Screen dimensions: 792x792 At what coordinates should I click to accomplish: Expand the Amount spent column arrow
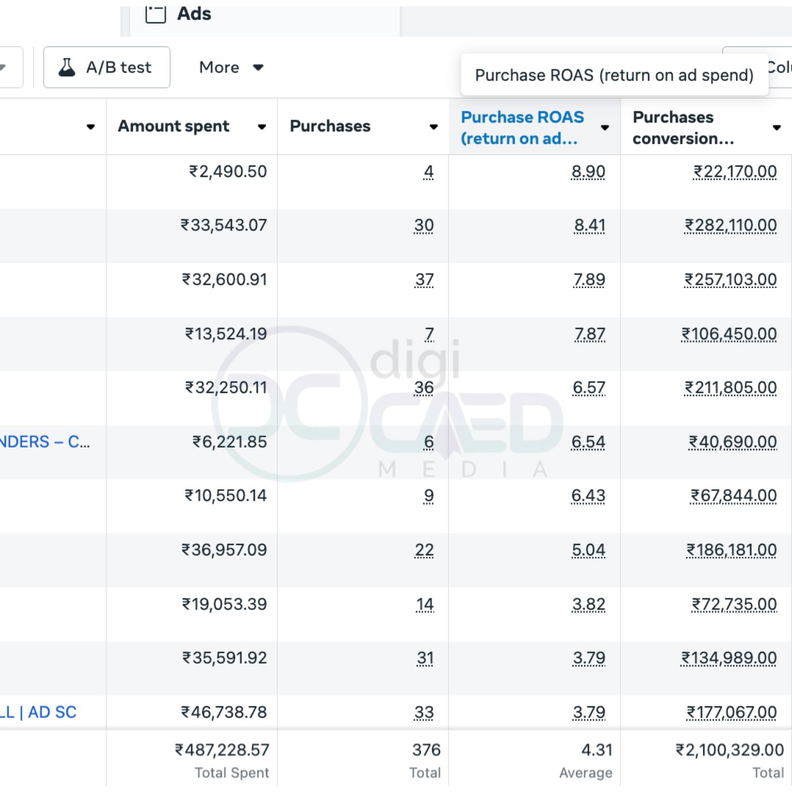262,127
